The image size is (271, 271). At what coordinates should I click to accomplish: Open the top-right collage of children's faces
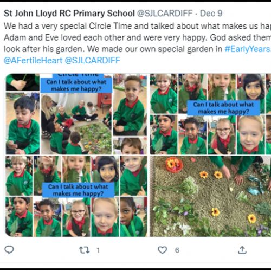210,114
